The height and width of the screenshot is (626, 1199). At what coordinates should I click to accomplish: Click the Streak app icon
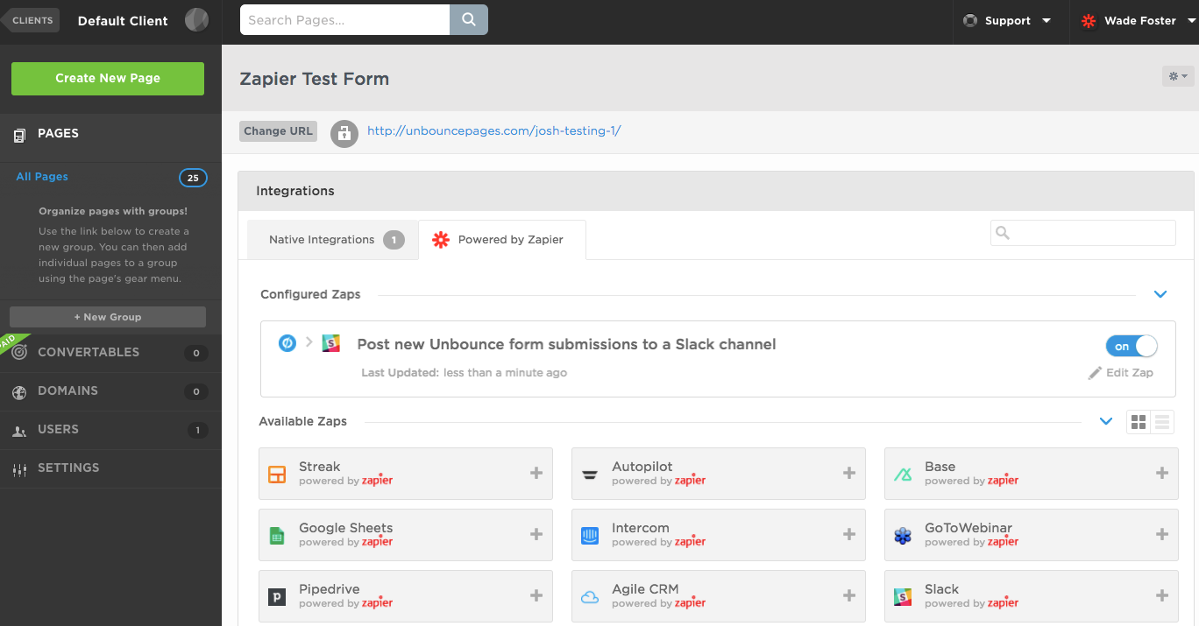coord(277,475)
